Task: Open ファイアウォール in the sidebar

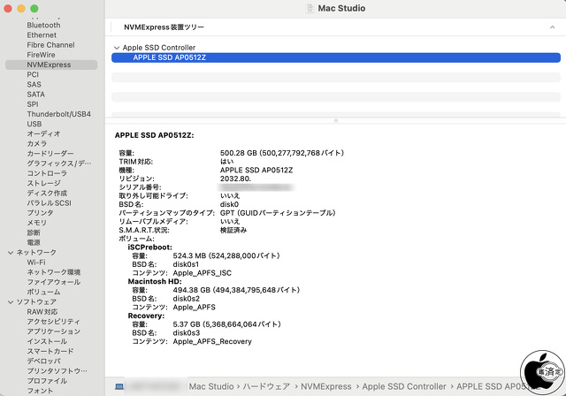Action: (x=53, y=282)
